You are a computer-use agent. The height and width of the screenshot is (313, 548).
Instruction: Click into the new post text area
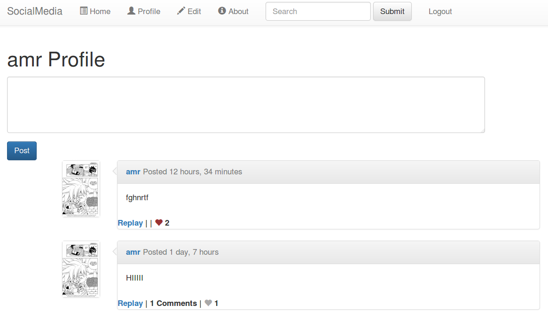click(x=246, y=105)
